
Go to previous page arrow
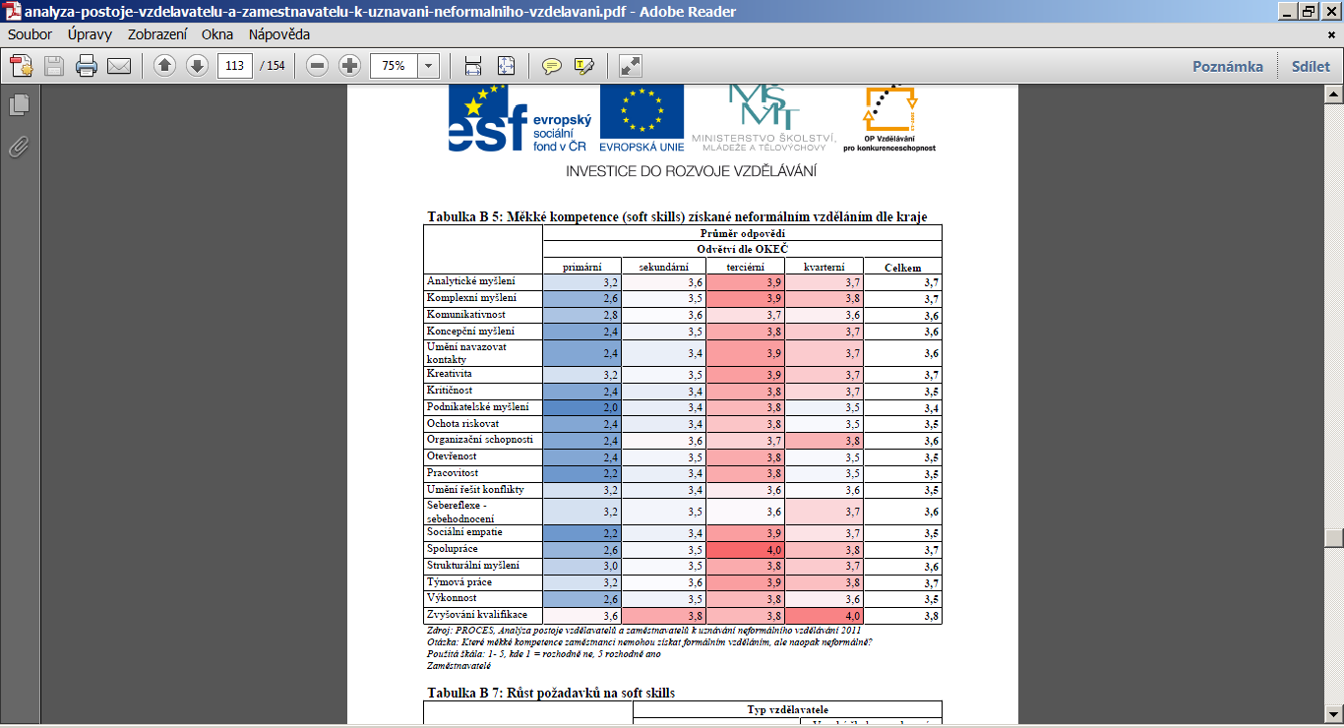164,66
